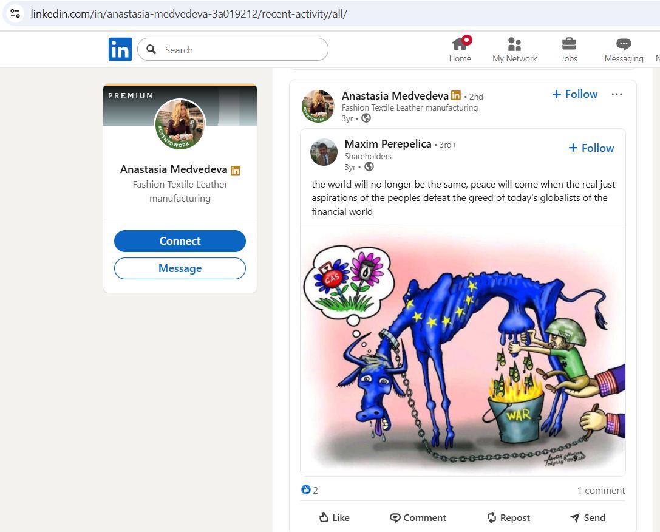The image size is (660, 532).
Task: Open the globe icon beside the 3yr timestamp
Action: (367, 118)
